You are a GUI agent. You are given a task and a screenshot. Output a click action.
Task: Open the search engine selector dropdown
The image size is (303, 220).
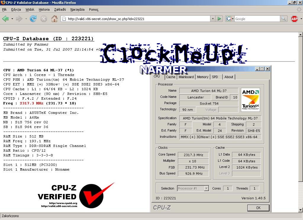[233, 19]
